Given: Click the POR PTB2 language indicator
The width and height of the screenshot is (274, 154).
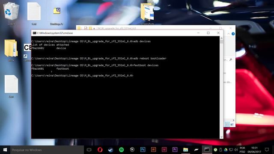Looking at the screenshot, I should point(242,150).
